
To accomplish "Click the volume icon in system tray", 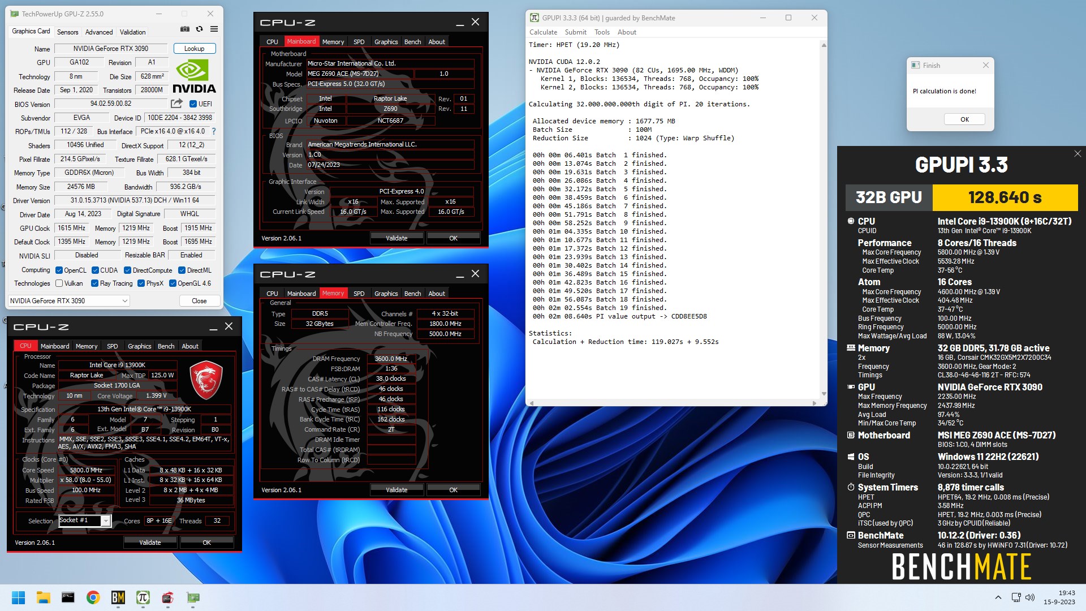I will [x=1030, y=597].
